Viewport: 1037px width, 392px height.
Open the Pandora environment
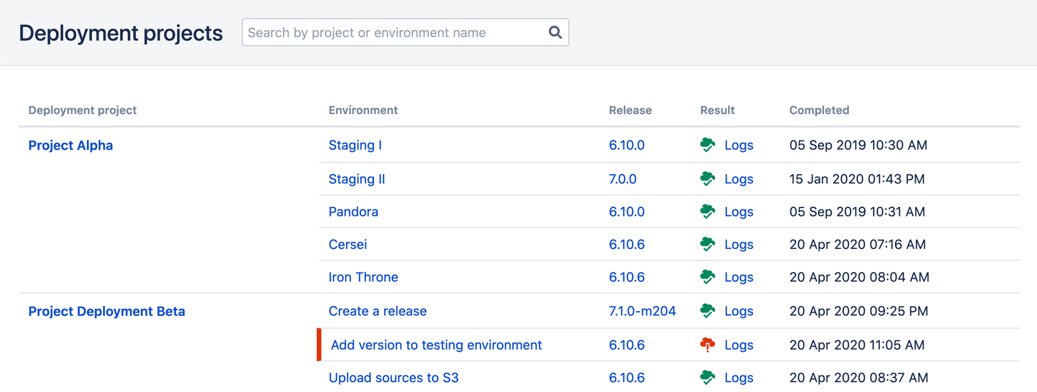pos(353,212)
